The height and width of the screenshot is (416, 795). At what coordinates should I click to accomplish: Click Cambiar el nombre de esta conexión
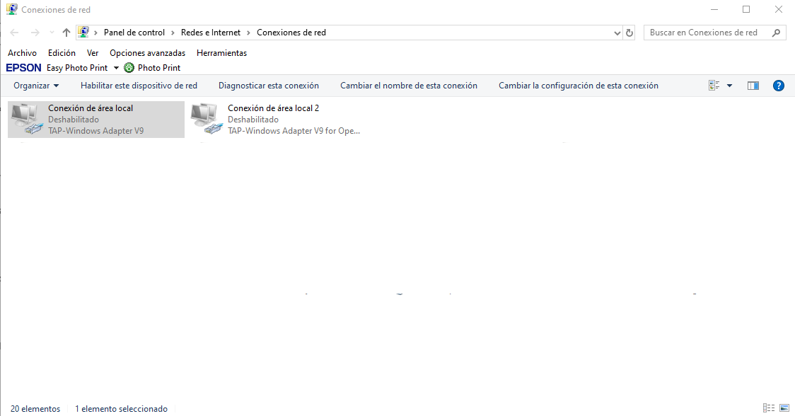tap(409, 86)
